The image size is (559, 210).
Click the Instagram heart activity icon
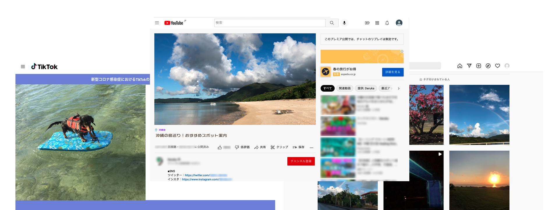[498, 66]
